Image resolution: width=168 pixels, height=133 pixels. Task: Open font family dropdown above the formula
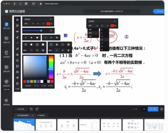(x=102, y=21)
